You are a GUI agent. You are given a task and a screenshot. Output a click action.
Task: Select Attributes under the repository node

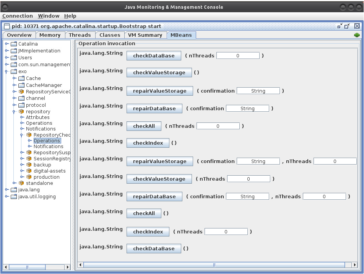37,117
